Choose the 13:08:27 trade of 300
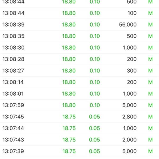 pyautogui.click(x=79, y=70)
